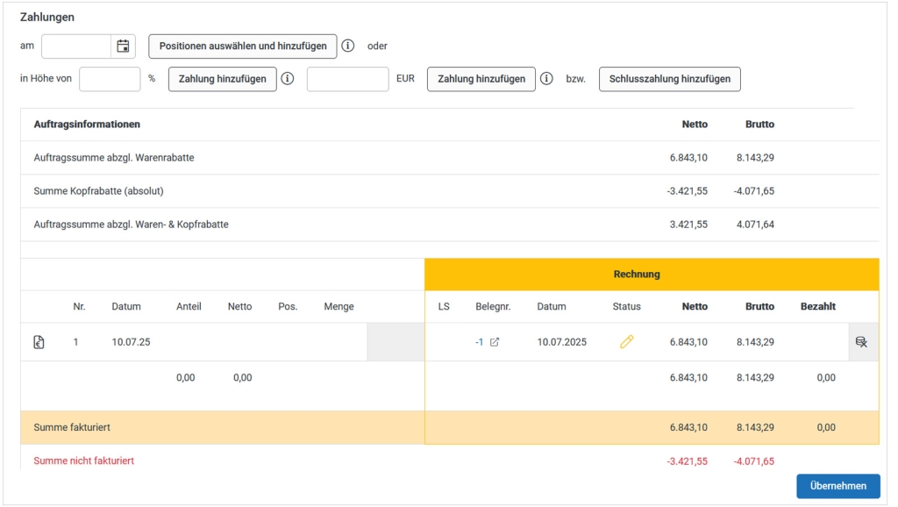
Task: Click the yellow pencil status icon
Action: [x=626, y=342]
